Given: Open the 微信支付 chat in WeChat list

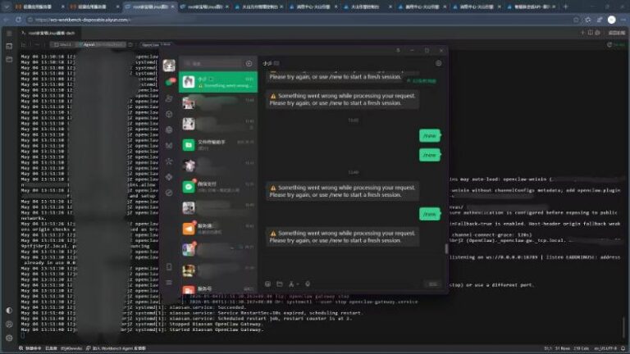Looking at the screenshot, I should click(218, 187).
